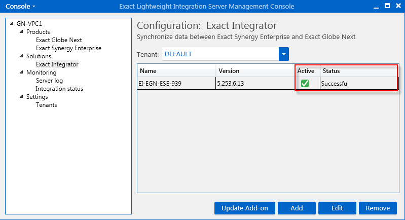Click the Update Add-on button

pyautogui.click(x=245, y=208)
